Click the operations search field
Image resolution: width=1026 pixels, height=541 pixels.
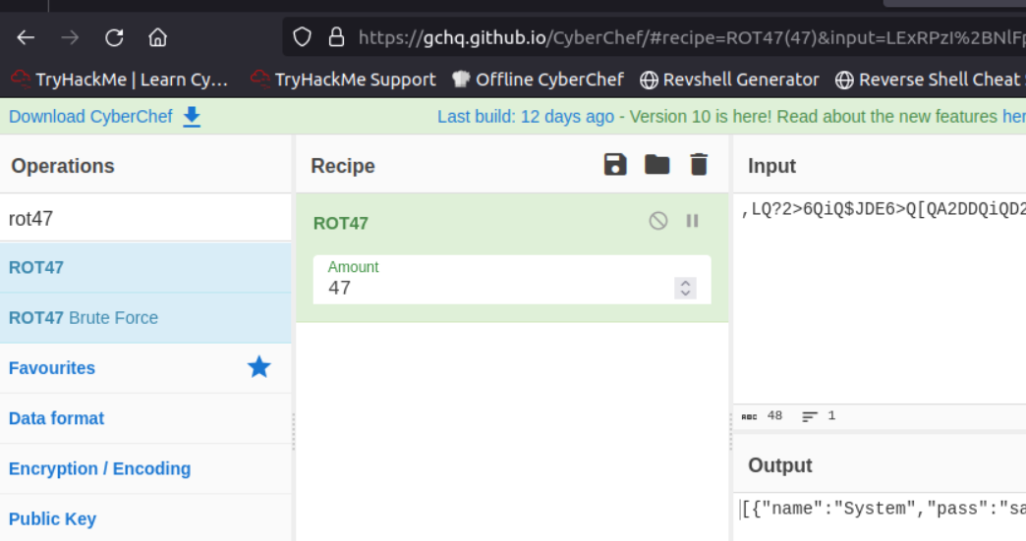[x=145, y=218]
